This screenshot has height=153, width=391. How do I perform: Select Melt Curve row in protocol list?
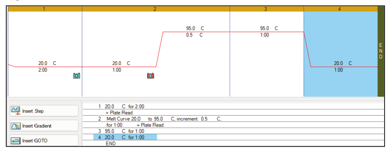233,119
